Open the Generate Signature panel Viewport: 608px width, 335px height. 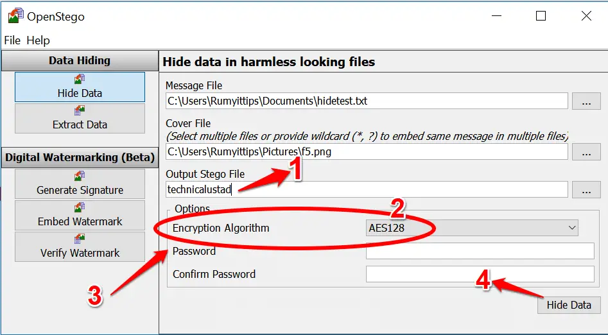click(80, 184)
